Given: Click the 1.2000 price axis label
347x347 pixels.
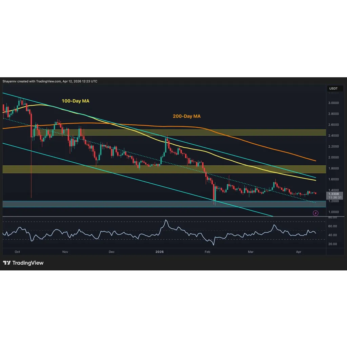Looking at the screenshot, I should pyautogui.click(x=333, y=201).
